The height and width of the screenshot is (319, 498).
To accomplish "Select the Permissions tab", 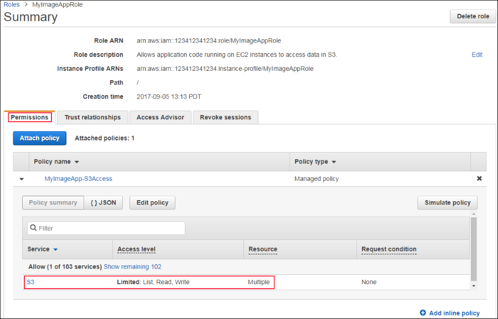I will (29, 117).
